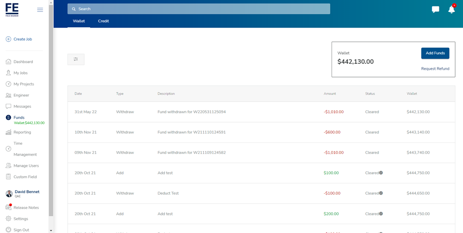This screenshot has height=233, width=463.
Task: Switch to the Wallet tab
Action: 79,21
